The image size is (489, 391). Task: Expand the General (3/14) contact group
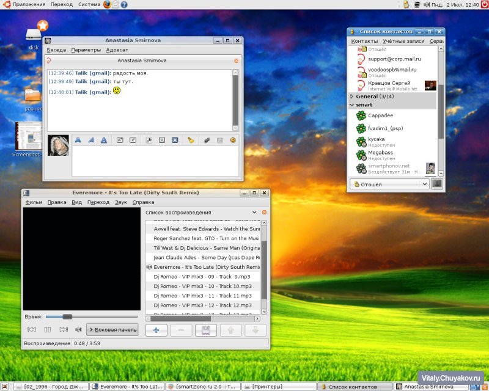click(352, 97)
